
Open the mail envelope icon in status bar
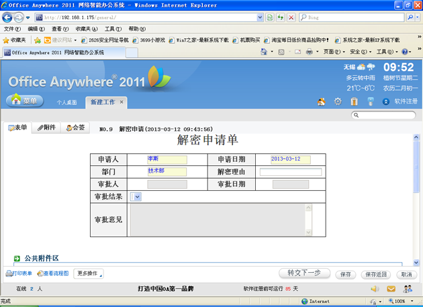(x=391, y=289)
